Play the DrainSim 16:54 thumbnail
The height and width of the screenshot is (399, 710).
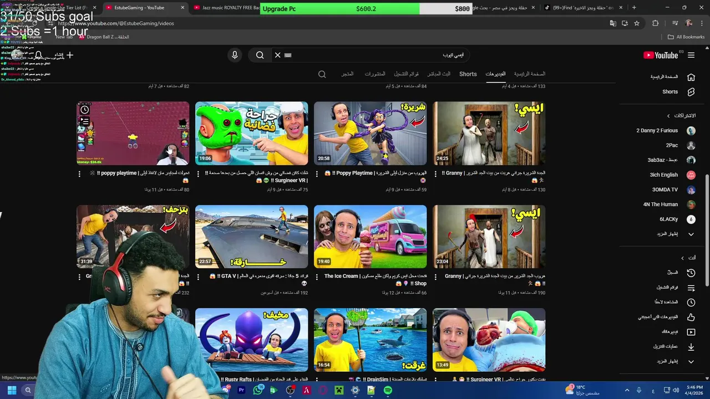click(370, 340)
